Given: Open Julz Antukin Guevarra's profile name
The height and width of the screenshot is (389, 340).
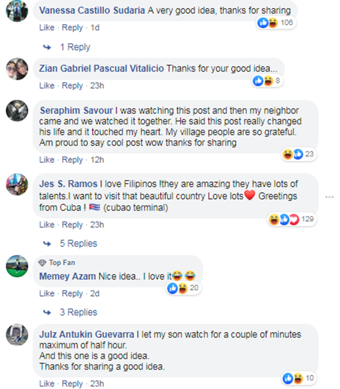Looking at the screenshot, I should tap(87, 335).
